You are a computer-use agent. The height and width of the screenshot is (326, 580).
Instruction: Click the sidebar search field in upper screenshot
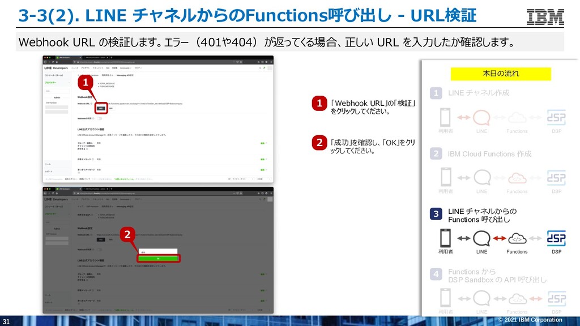click(57, 91)
